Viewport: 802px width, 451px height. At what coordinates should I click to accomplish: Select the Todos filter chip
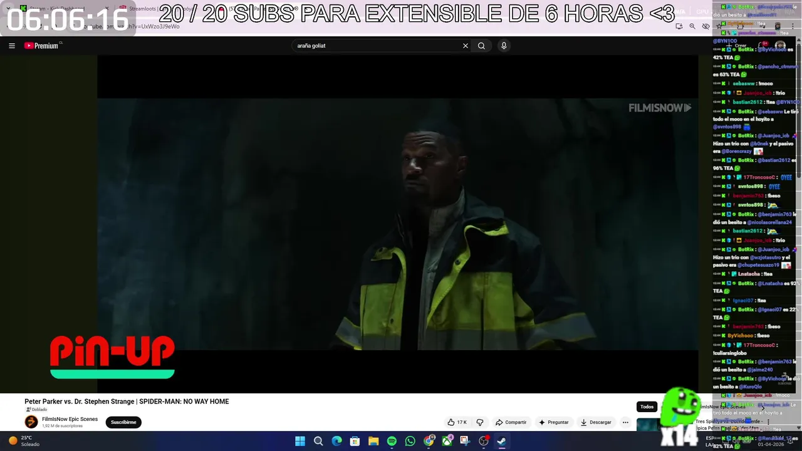pyautogui.click(x=647, y=407)
